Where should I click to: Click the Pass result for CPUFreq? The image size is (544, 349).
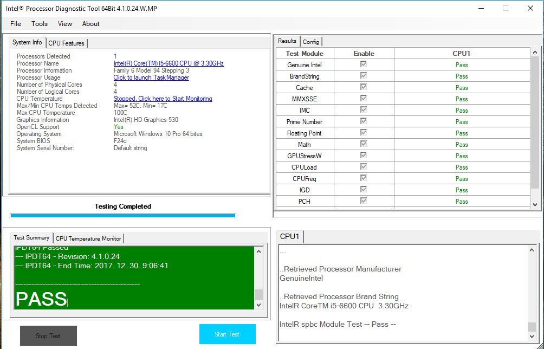coord(462,179)
